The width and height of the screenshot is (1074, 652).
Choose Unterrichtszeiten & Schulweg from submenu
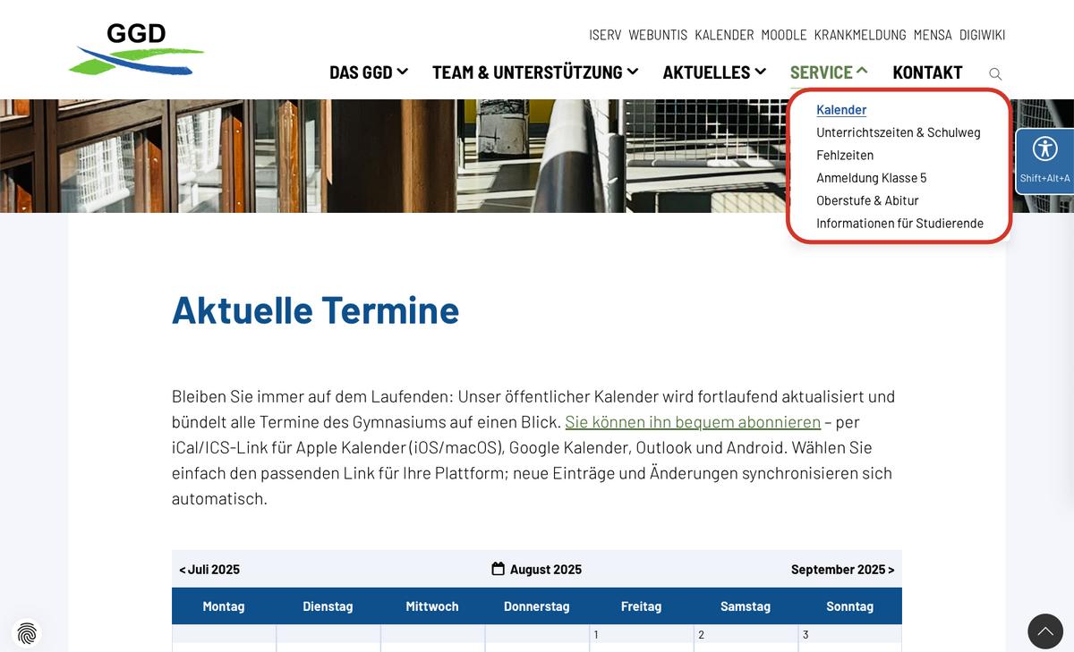point(898,132)
